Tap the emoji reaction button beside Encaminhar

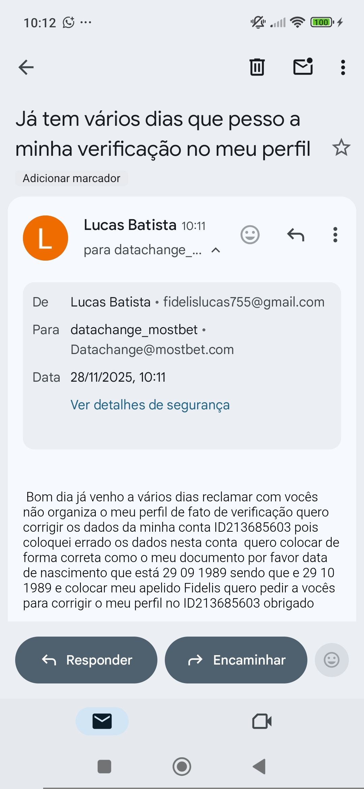(331, 660)
